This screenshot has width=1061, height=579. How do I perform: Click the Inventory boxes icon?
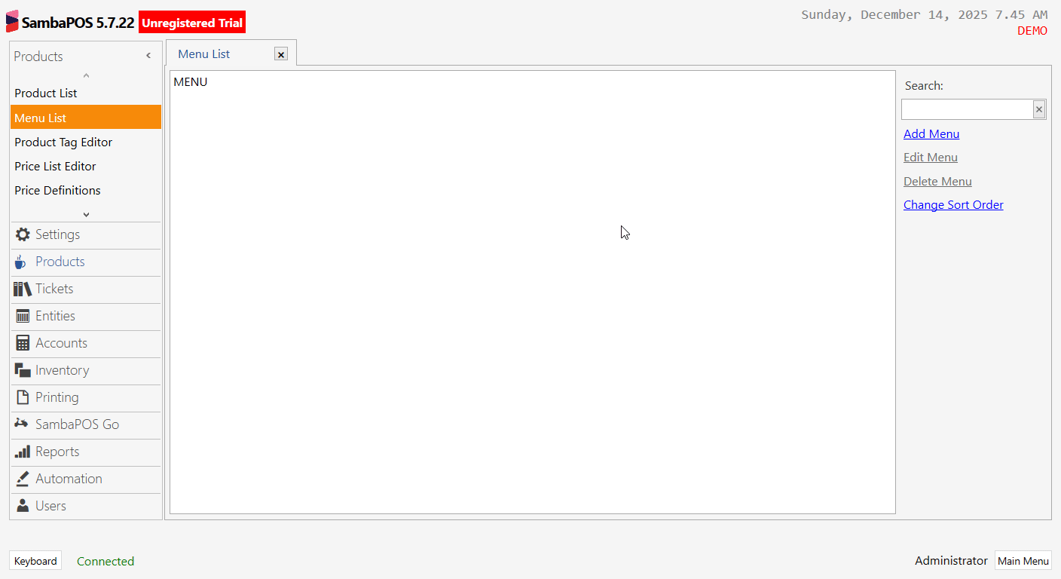[x=23, y=370]
